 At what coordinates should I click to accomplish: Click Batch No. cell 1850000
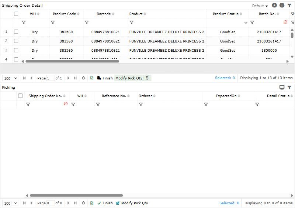(269, 50)
